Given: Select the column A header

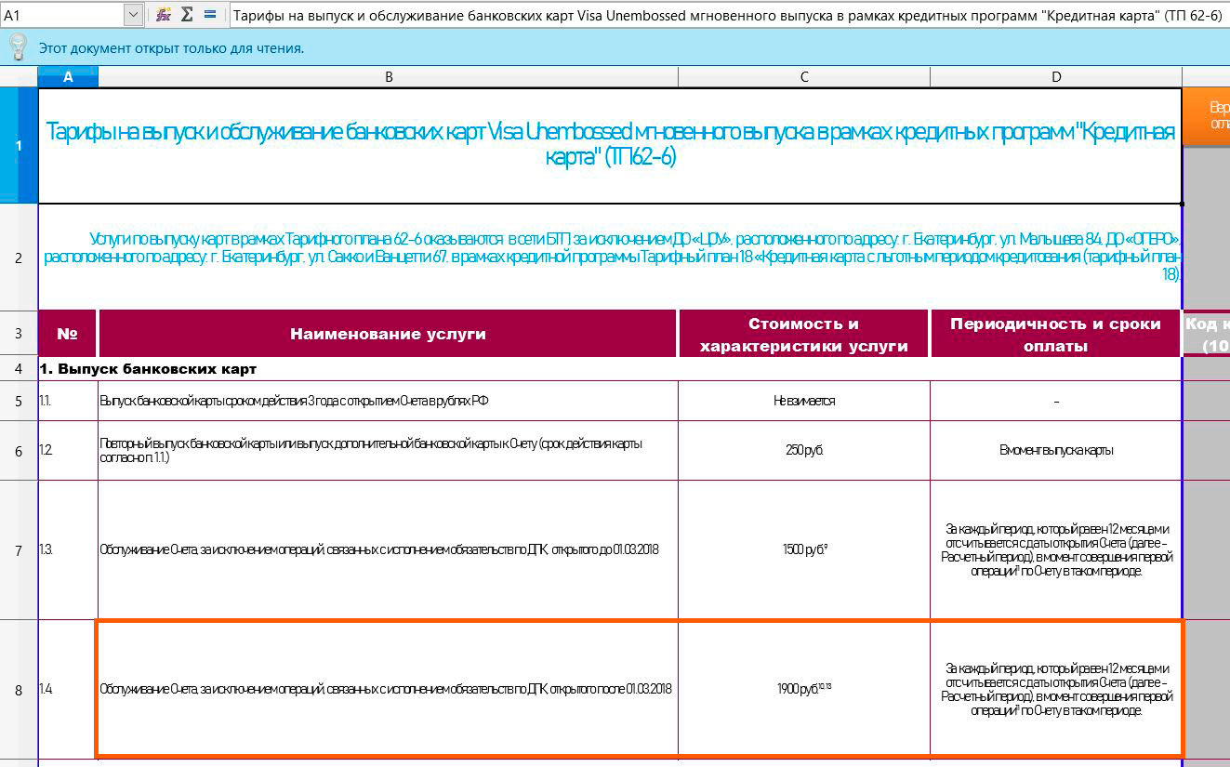Looking at the screenshot, I should click(x=68, y=77).
